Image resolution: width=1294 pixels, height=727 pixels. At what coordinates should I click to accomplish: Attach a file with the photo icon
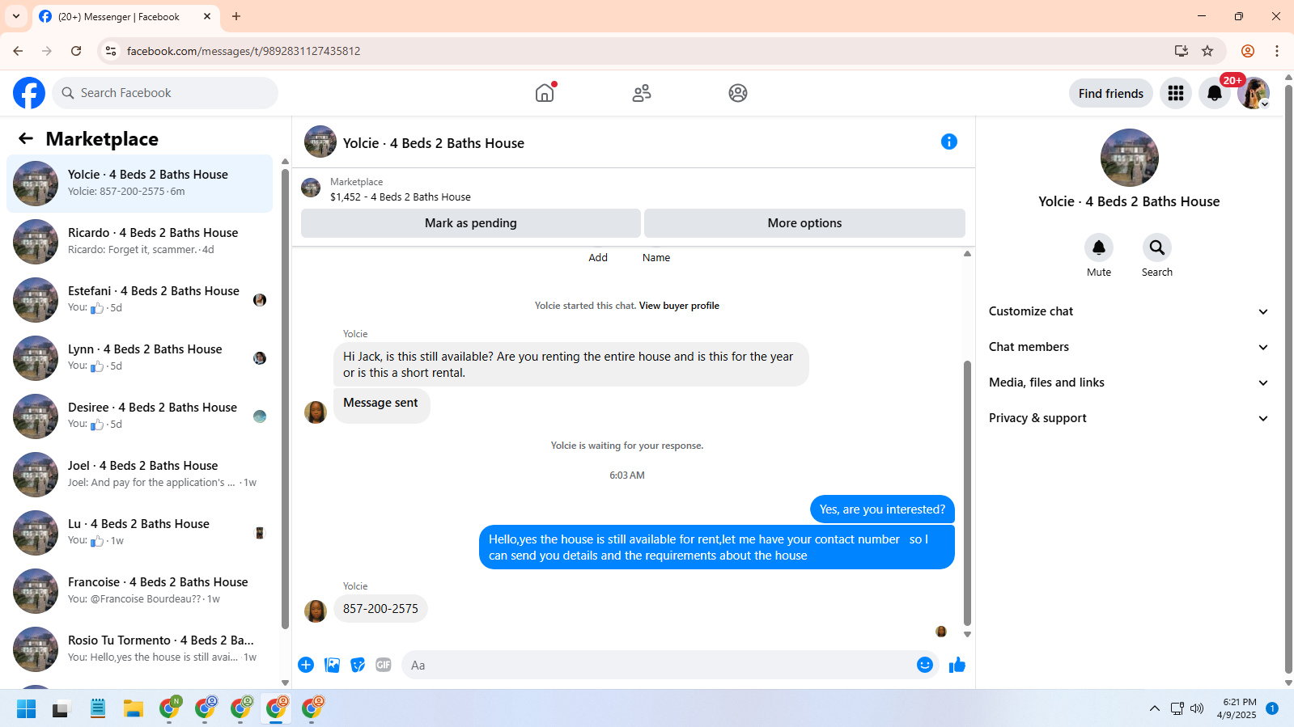[x=332, y=665]
